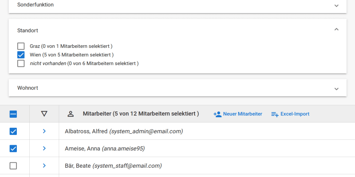355x177 pixels.
Task: Uncheck the Wien location checkbox
Action: tap(21, 55)
